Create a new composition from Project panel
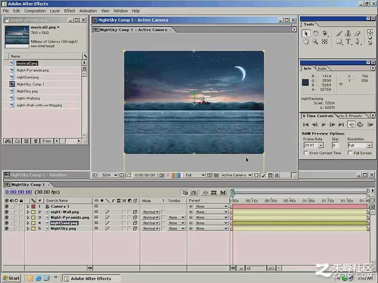 coord(26,141)
